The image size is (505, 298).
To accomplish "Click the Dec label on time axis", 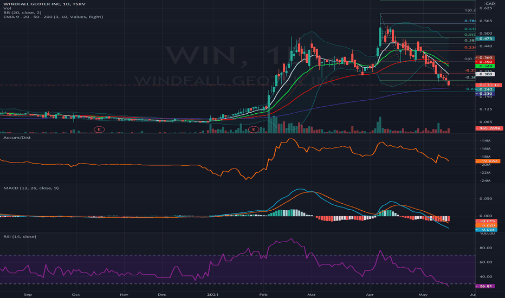I will [x=162, y=294].
